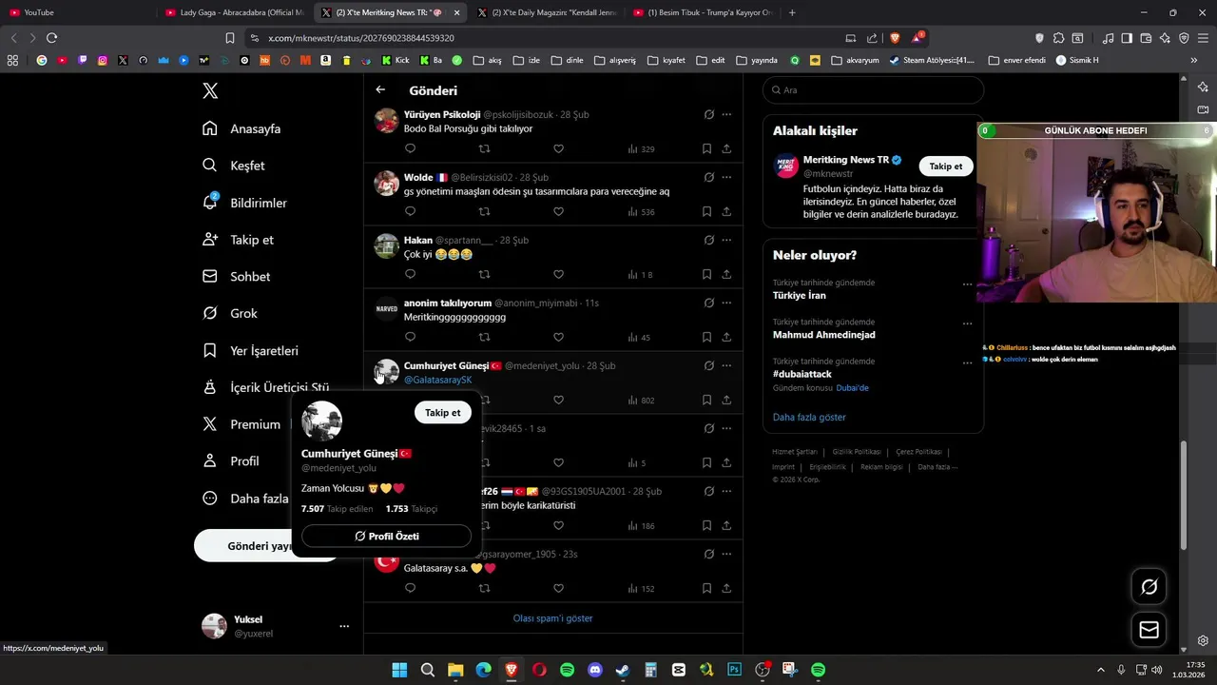The width and height of the screenshot is (1217, 685).
Task: Follow Cumhuriyet Güneşi in hover card
Action: [x=442, y=413]
